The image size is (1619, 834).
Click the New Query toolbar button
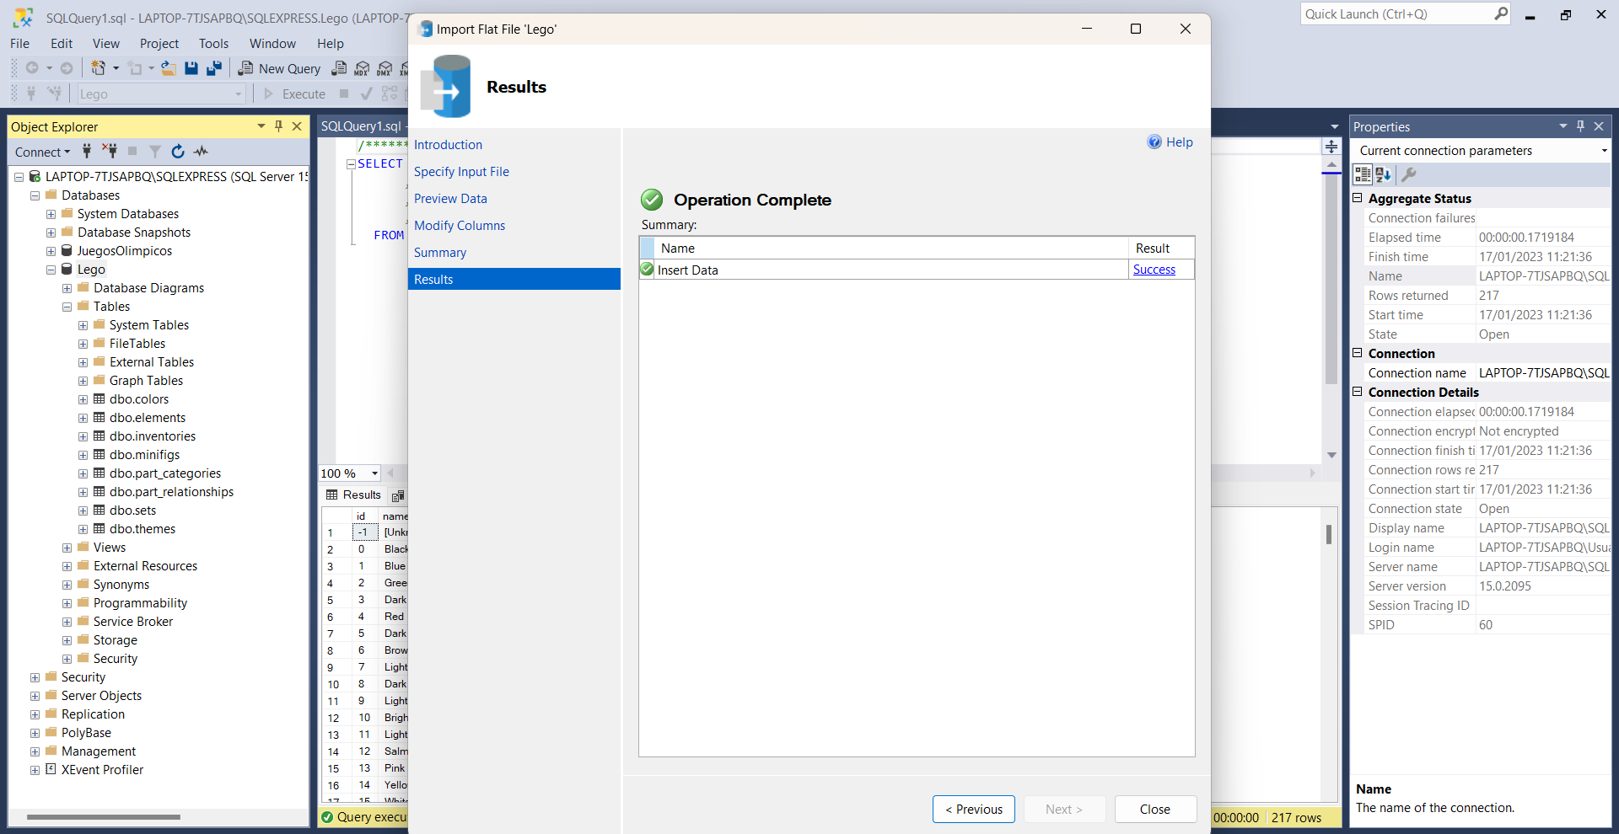tap(279, 68)
